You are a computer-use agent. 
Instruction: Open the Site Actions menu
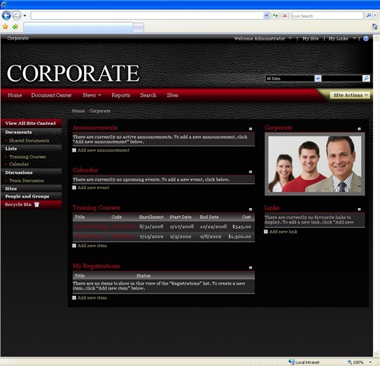[350, 95]
